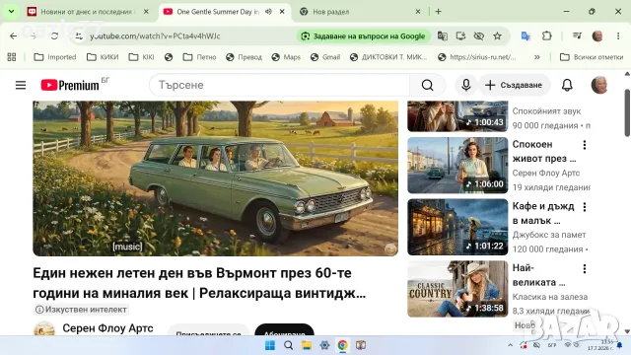
Task: Open options for Спокоен живот през video
Action: 585,145
